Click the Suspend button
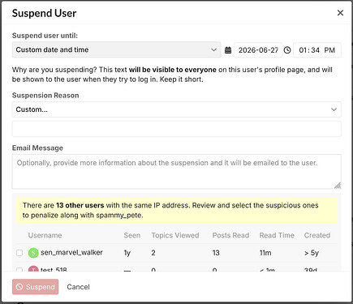353x304 pixels. click(35, 287)
